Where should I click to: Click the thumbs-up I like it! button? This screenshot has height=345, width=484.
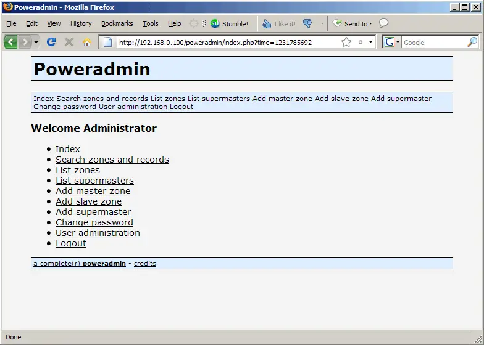pos(279,23)
